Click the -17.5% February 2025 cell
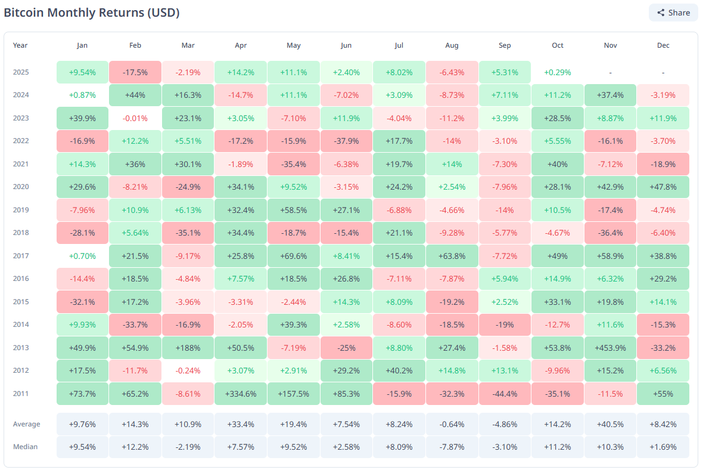706x473 pixels. (x=135, y=72)
